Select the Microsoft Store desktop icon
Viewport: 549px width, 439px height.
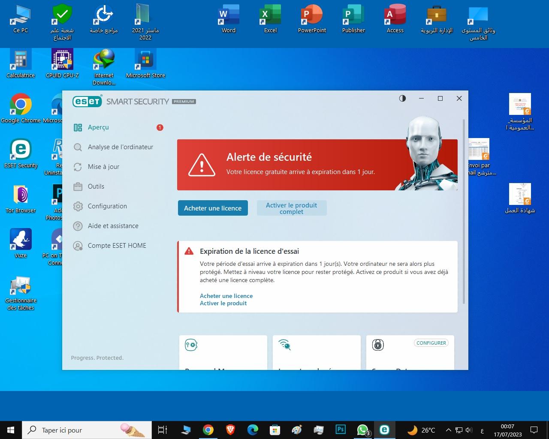coord(145,64)
